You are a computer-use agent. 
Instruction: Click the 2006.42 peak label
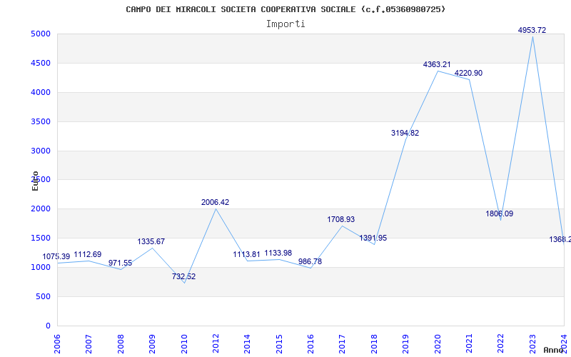216,203
